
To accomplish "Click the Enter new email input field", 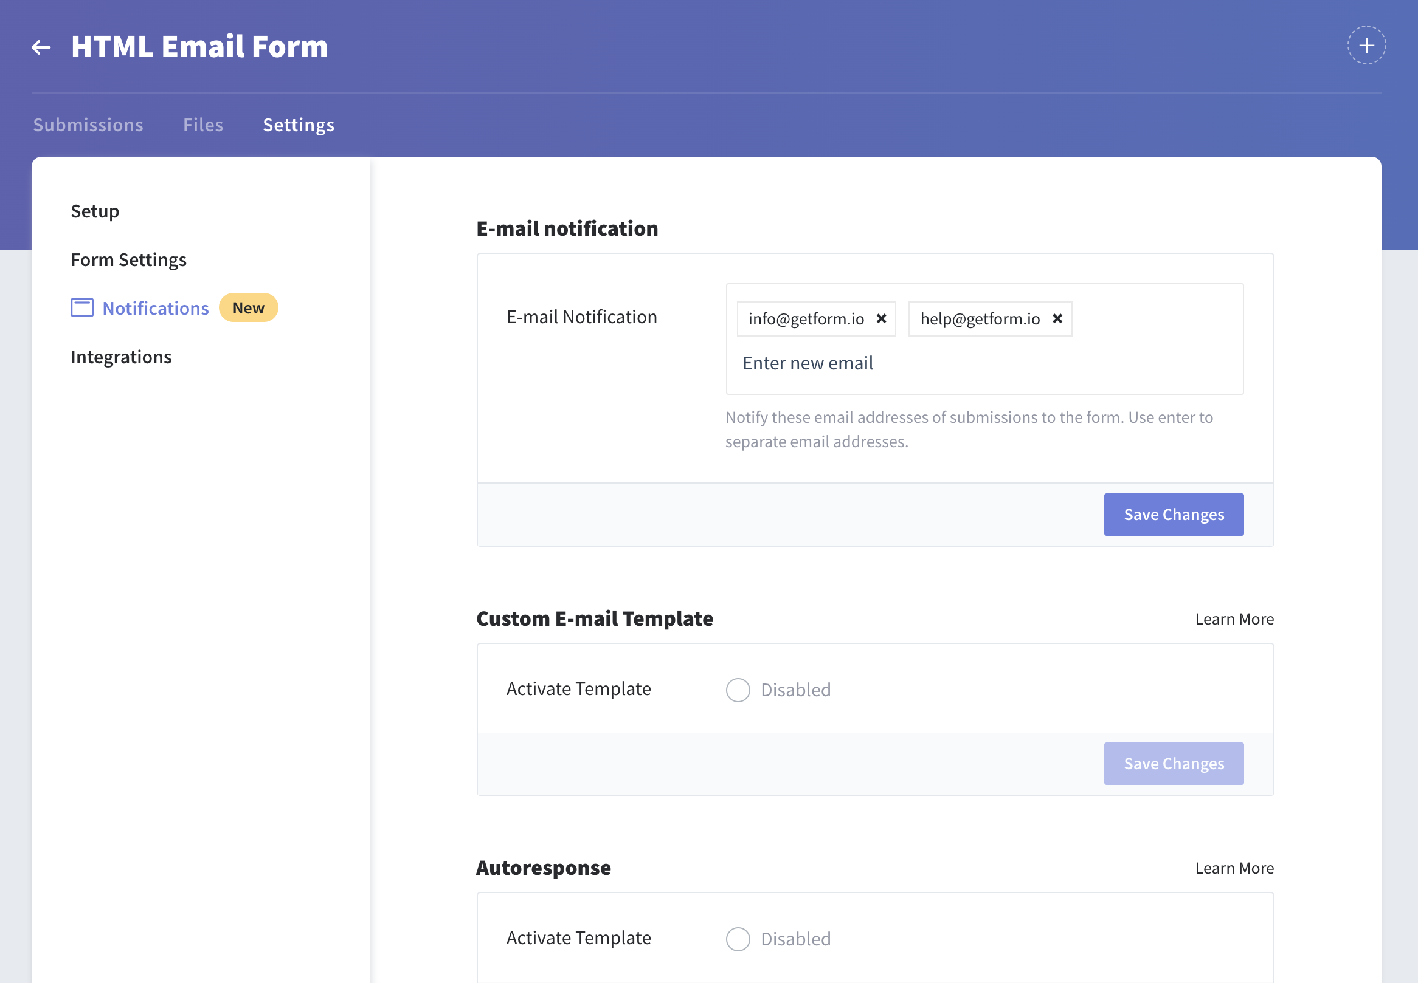I will pyautogui.click(x=808, y=363).
